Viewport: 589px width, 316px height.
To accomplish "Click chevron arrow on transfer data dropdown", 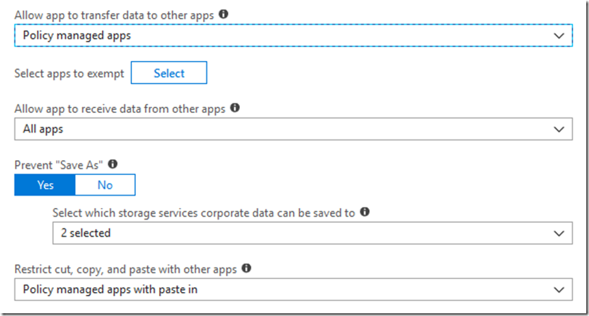I will 559,36.
